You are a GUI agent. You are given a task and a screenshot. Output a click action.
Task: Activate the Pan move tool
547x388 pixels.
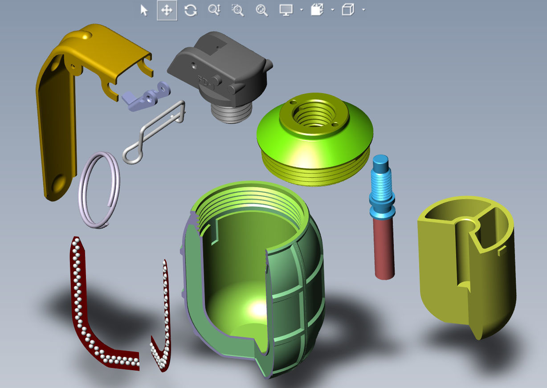tap(167, 10)
